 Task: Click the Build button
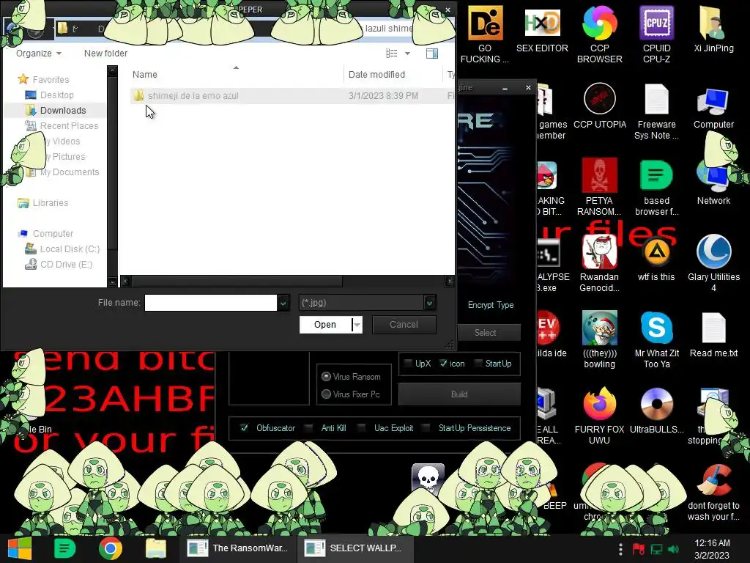(459, 394)
